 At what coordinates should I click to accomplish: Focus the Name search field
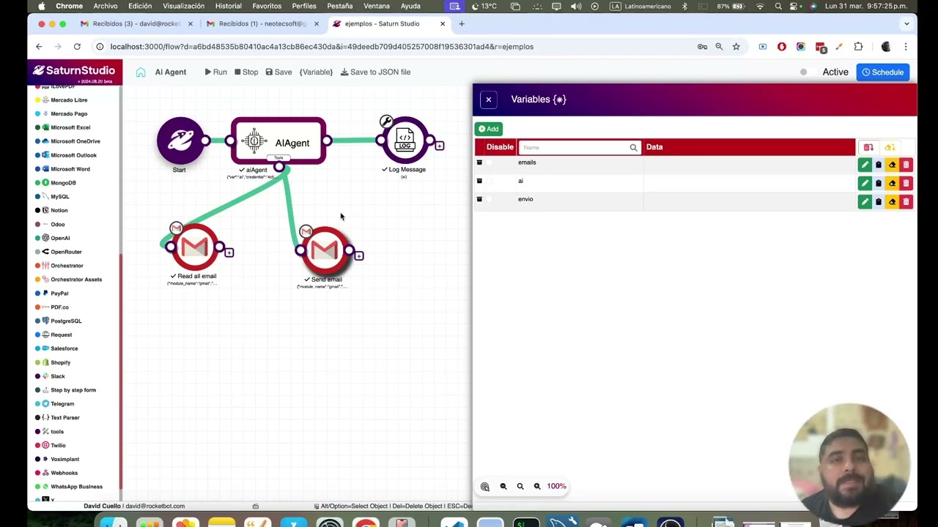[x=580, y=148]
